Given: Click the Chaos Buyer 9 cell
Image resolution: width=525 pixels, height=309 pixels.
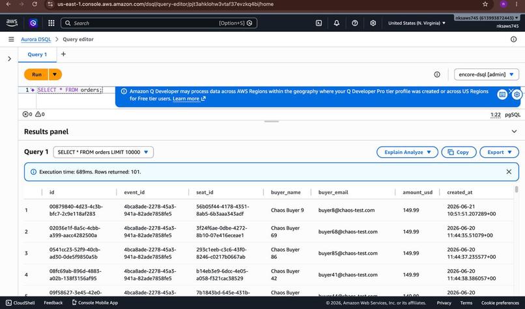Looking at the screenshot, I should coord(287,210).
